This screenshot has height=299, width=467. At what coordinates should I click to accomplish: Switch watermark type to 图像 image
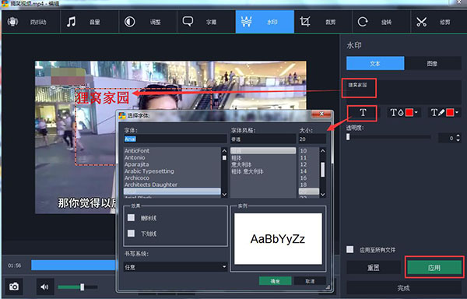[433, 63]
